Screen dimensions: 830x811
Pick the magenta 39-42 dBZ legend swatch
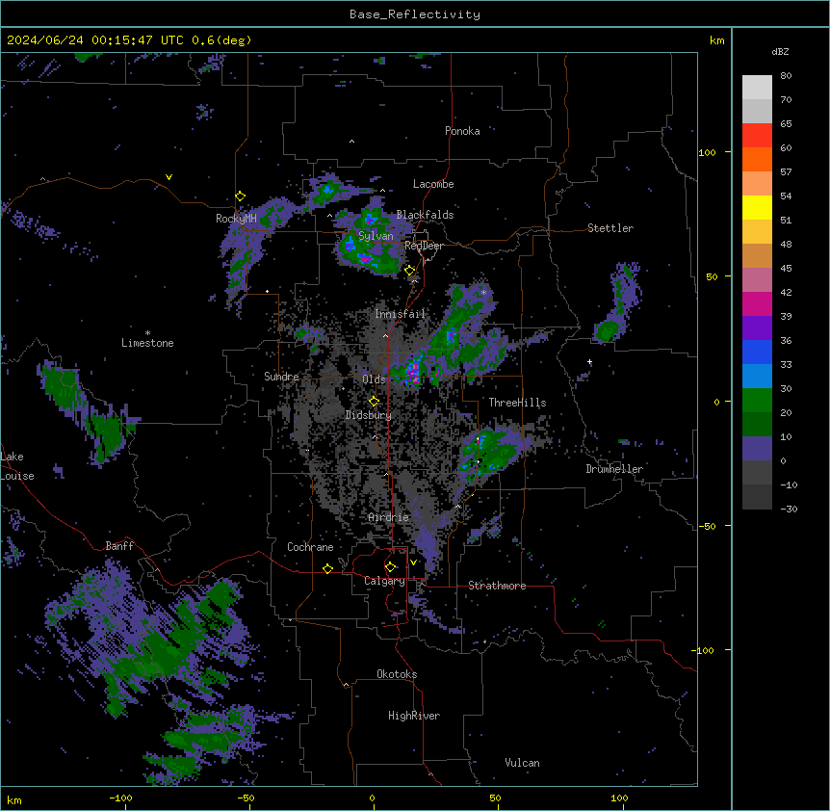tap(757, 303)
